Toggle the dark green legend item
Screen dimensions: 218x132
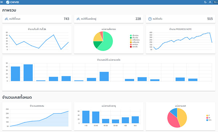pos(134,38)
